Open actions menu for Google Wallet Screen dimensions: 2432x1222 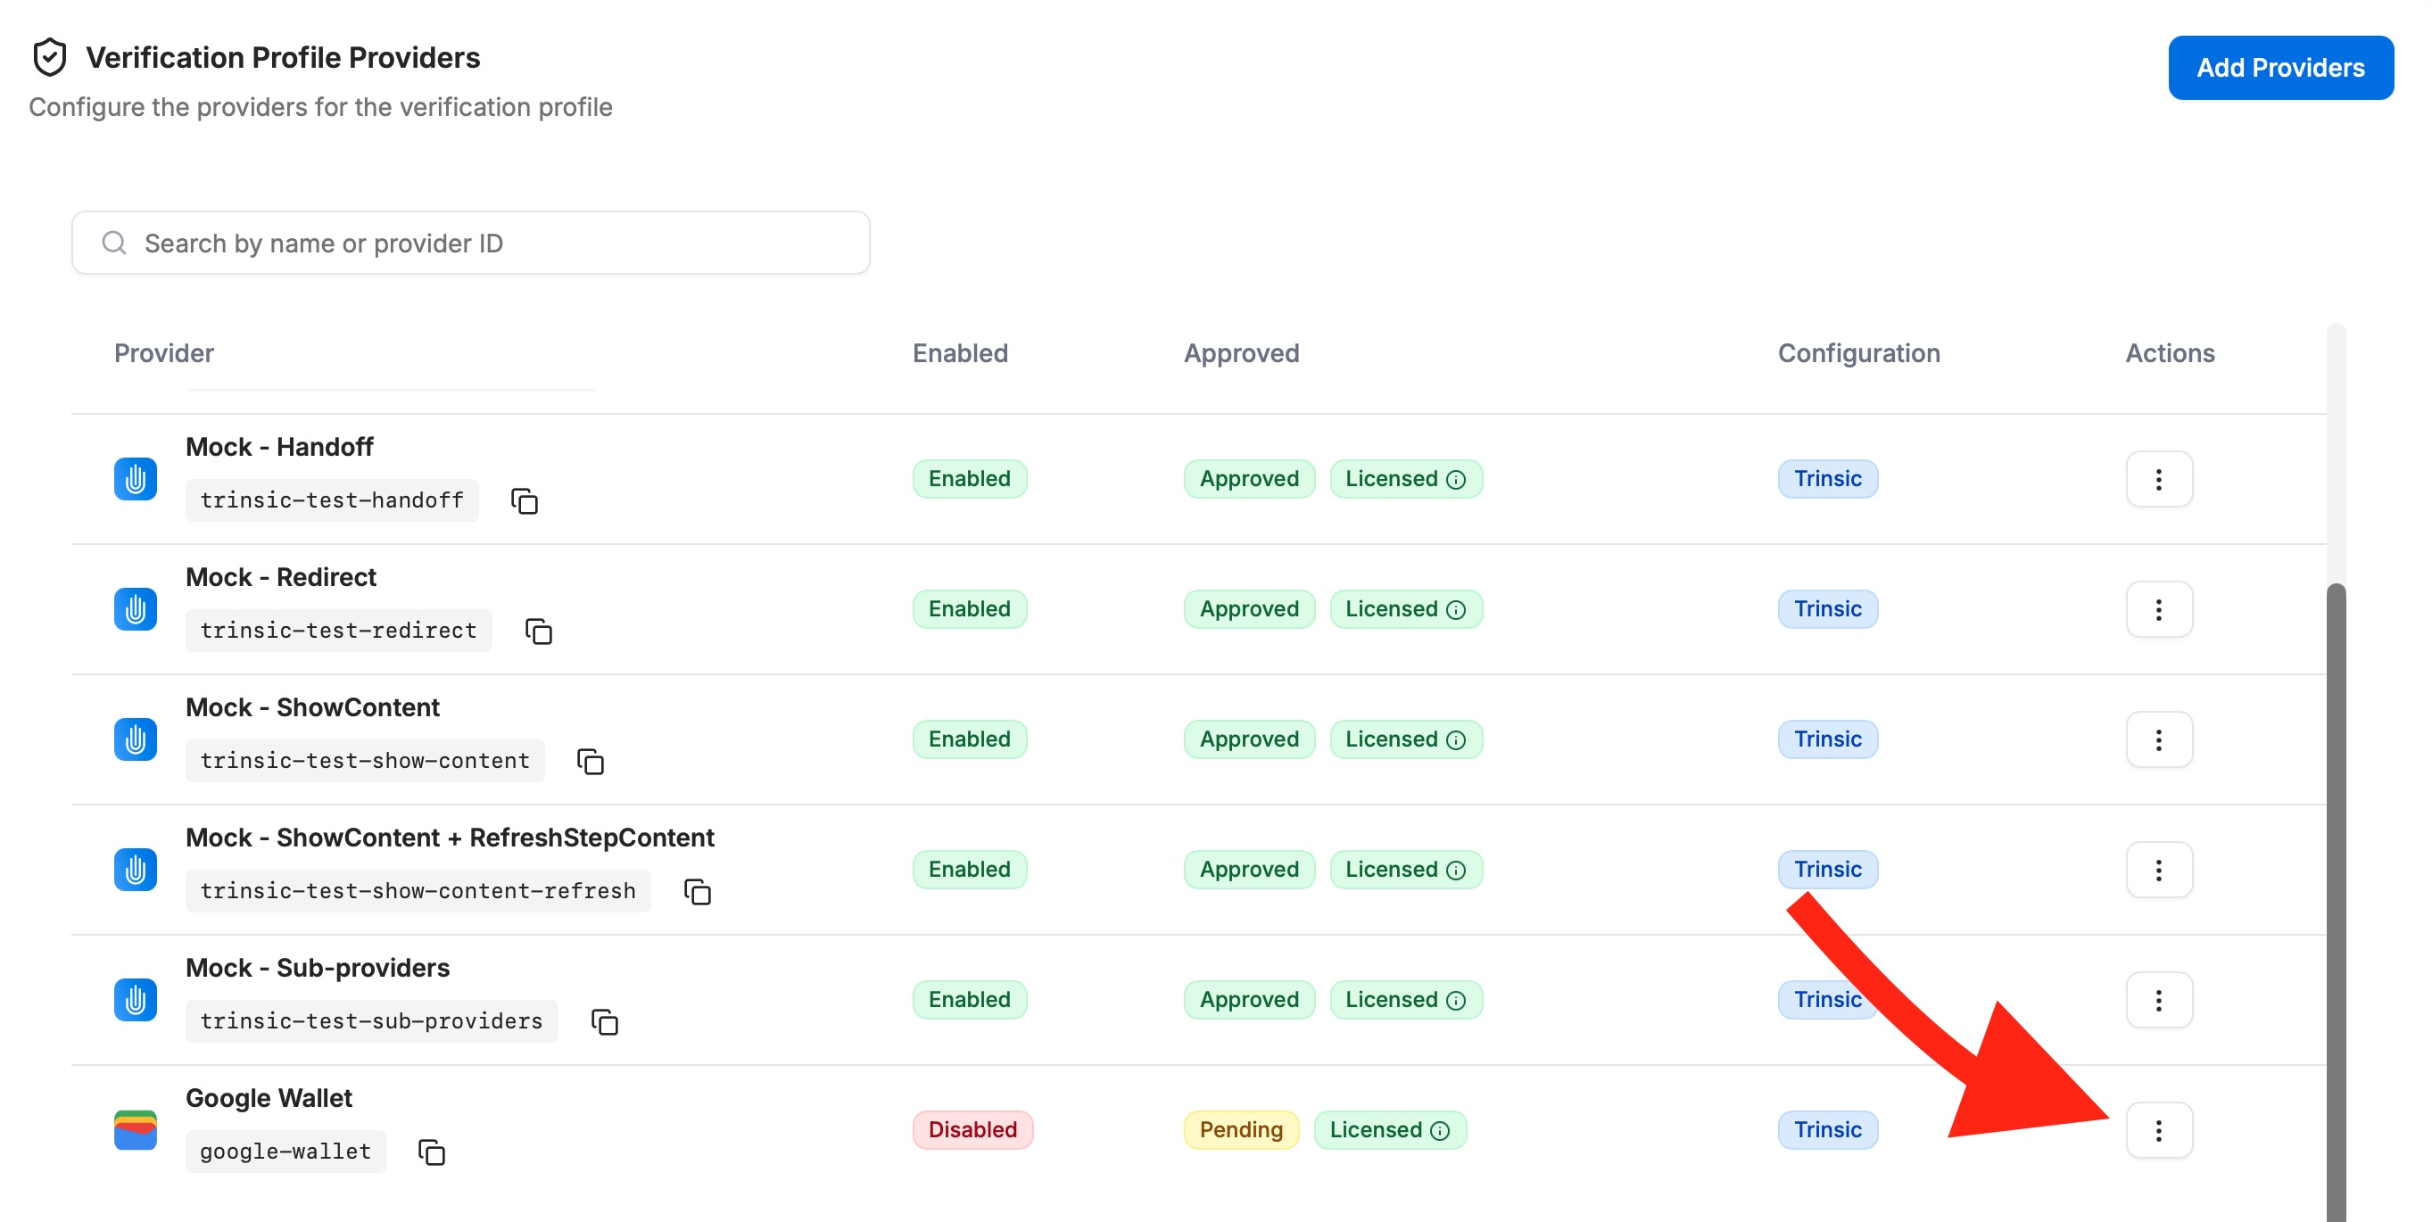point(2158,1129)
